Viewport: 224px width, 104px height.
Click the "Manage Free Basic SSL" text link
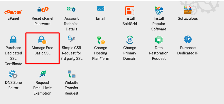(x=42, y=51)
